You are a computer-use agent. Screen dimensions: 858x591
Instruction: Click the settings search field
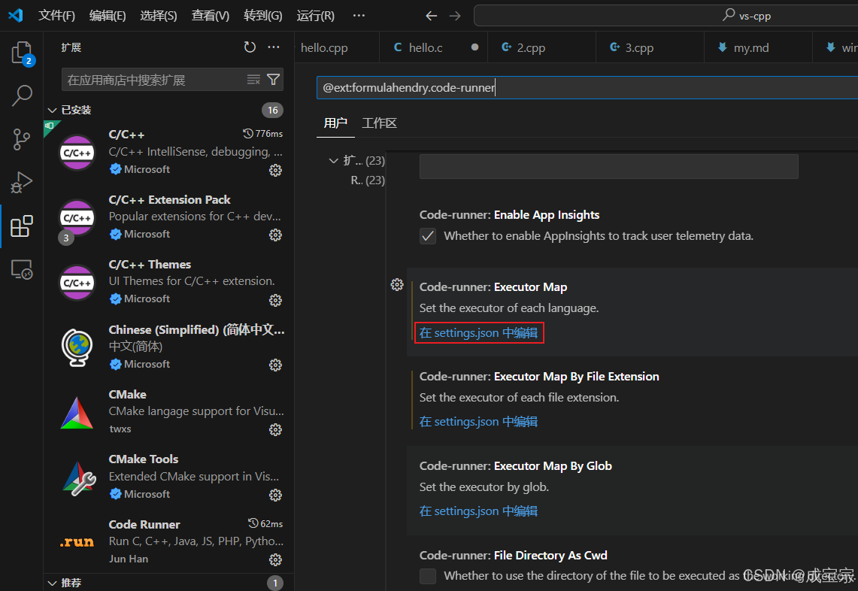pyautogui.click(x=587, y=87)
